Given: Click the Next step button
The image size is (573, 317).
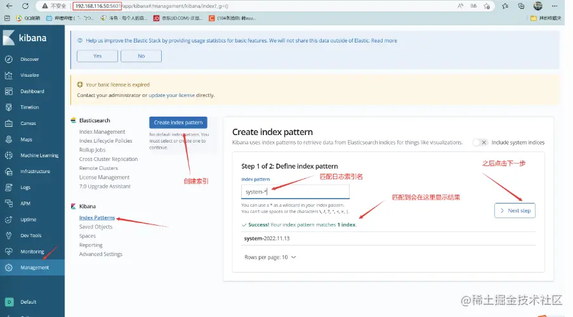Looking at the screenshot, I should pyautogui.click(x=515, y=210).
